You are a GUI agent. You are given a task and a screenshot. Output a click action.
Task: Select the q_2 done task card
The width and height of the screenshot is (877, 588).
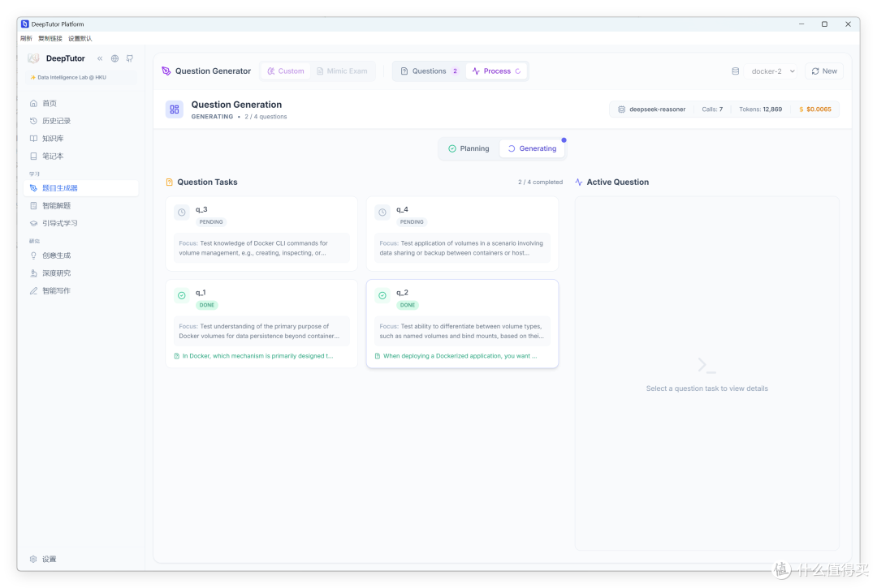click(x=462, y=324)
